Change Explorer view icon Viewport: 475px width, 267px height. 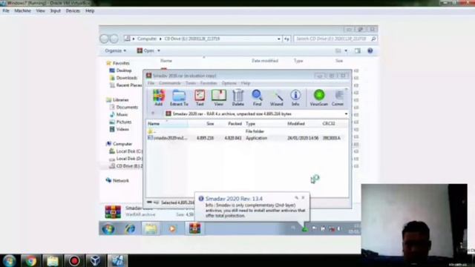(x=338, y=51)
